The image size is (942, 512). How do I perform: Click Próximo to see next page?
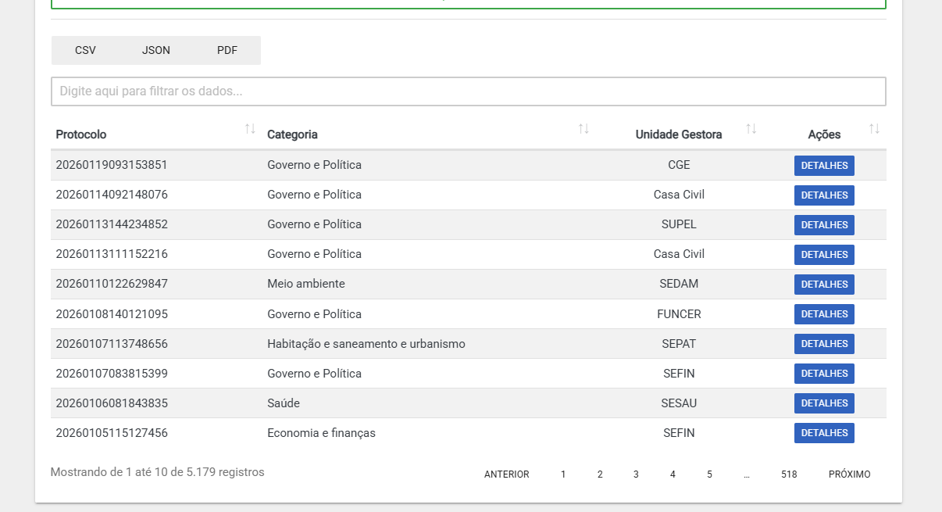pyautogui.click(x=849, y=474)
